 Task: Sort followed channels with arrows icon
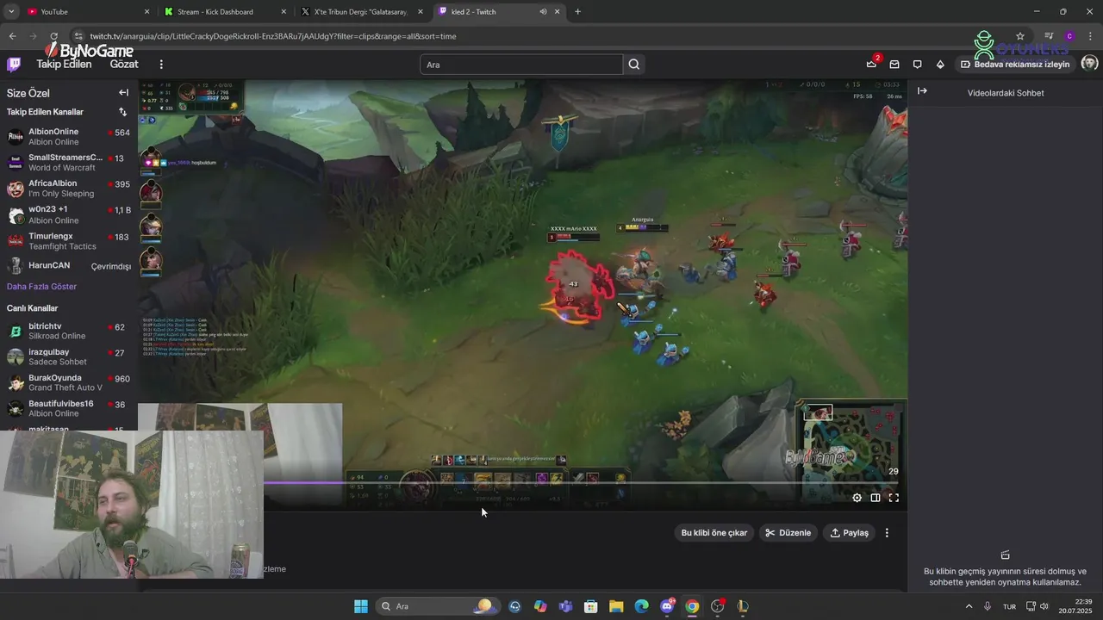pos(122,112)
